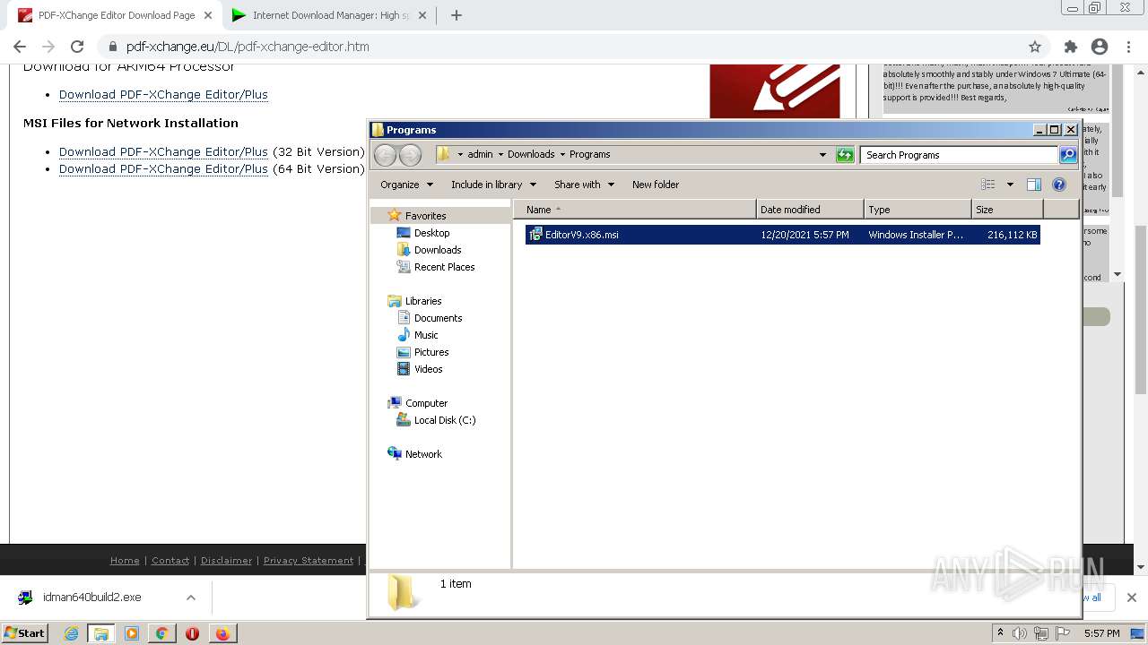Open a new Chrome tab

pyautogui.click(x=456, y=15)
